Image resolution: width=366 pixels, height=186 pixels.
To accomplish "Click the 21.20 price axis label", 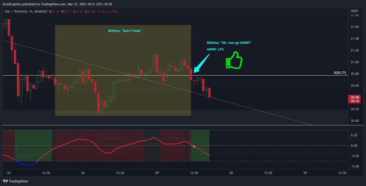I will click(354, 50).
